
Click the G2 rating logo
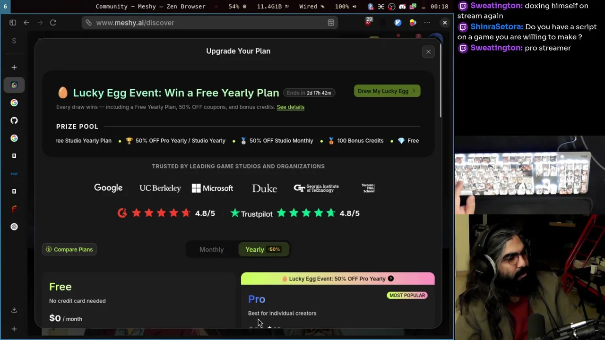tap(122, 213)
